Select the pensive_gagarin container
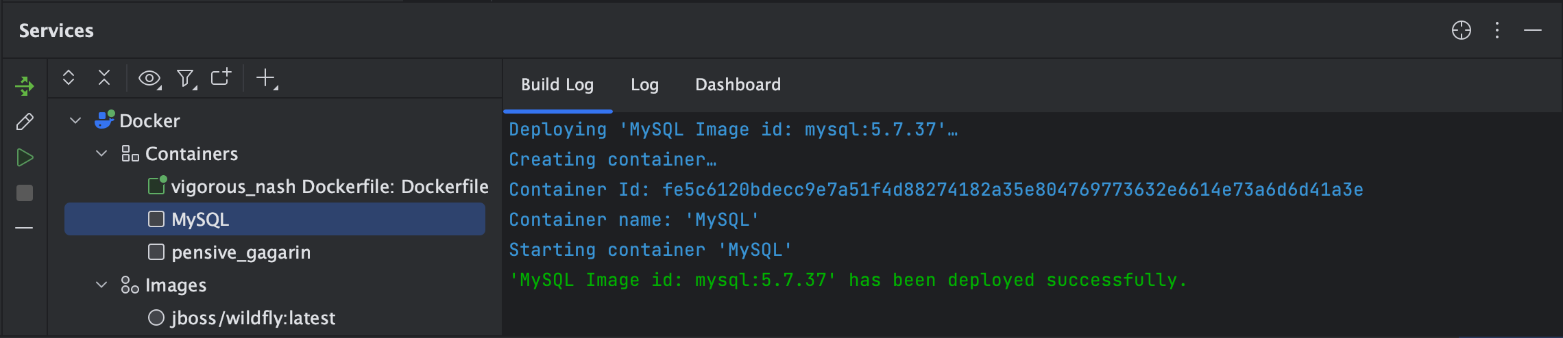Screen dimensions: 1563x338 (x=241, y=252)
